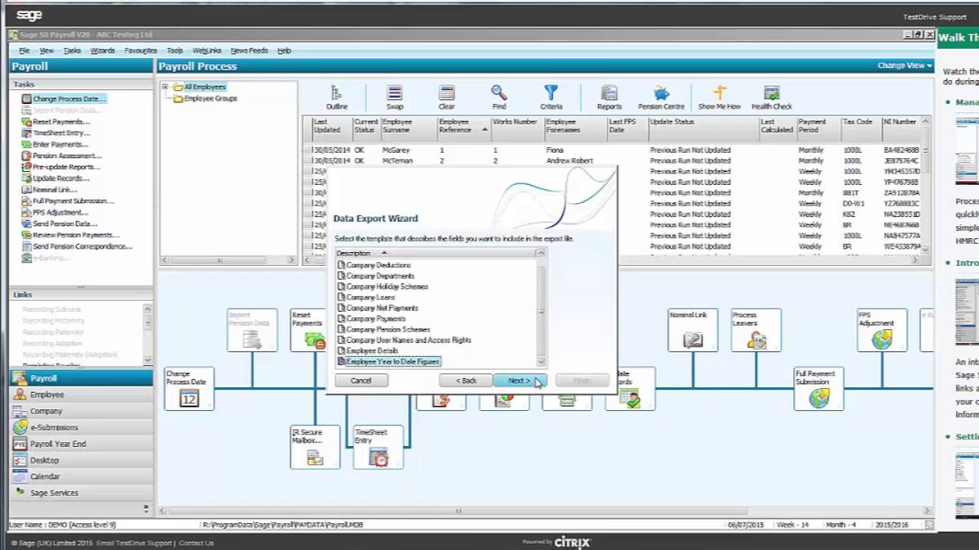Image resolution: width=979 pixels, height=550 pixels.
Task: Open the Wizards menu
Action: [102, 50]
